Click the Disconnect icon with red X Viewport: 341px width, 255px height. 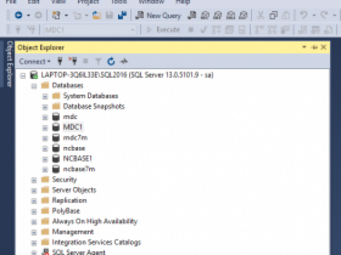73,61
